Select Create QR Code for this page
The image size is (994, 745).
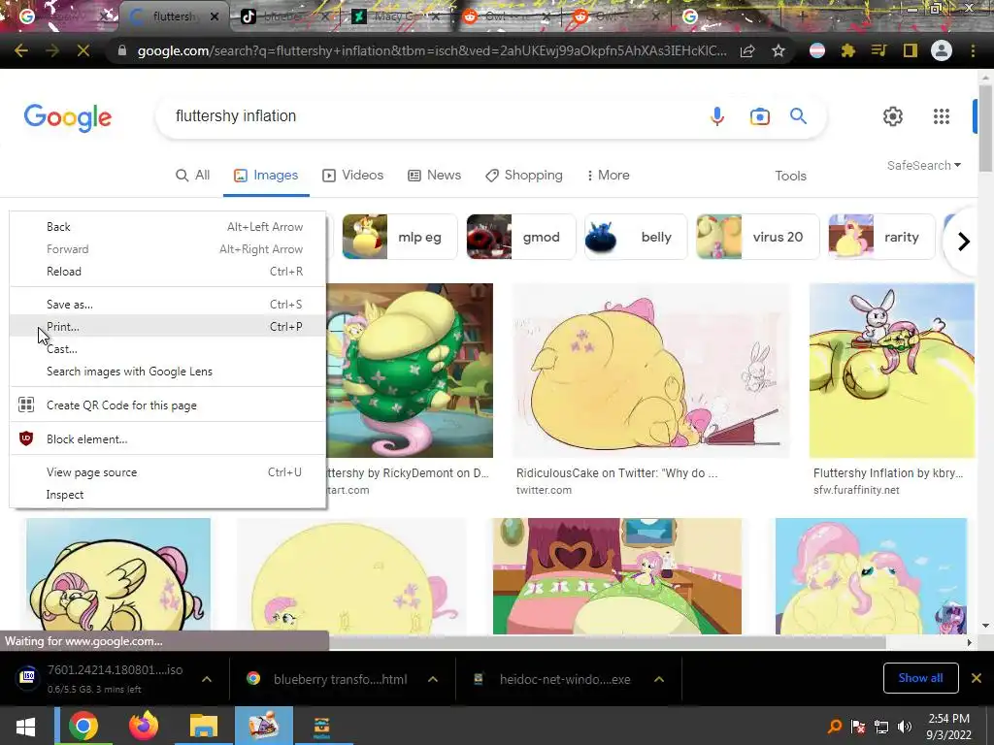point(168,405)
